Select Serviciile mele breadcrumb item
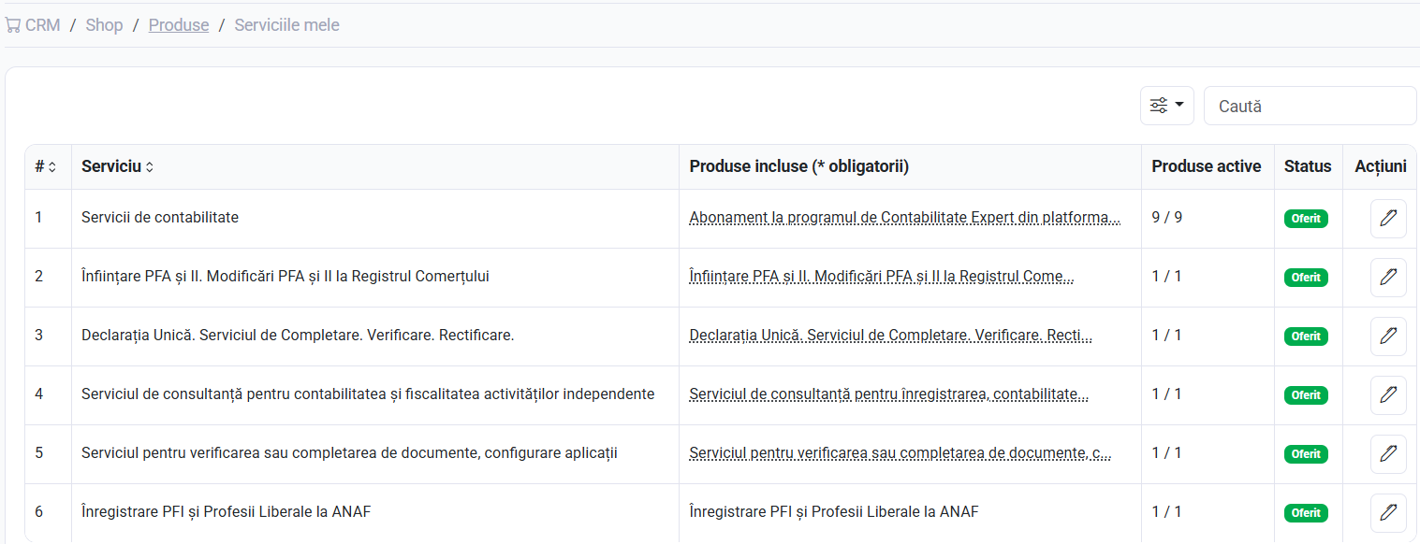 coord(286,25)
